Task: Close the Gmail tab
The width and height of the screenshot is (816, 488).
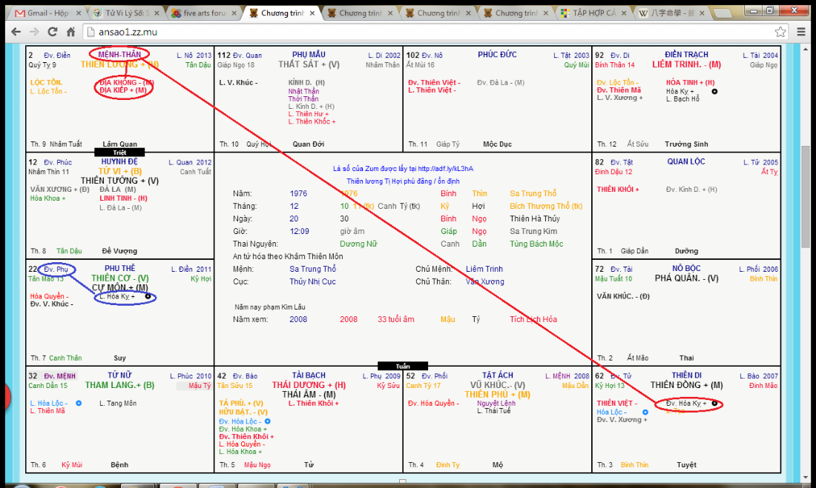Action: tap(79, 13)
